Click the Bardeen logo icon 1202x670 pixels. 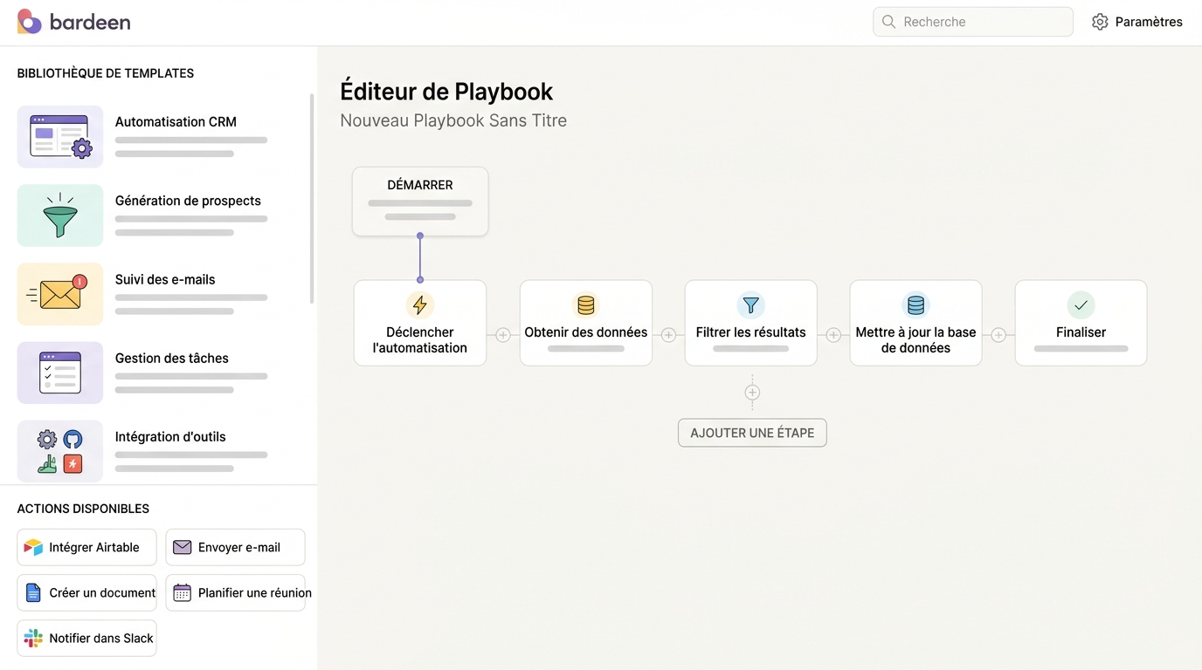[x=29, y=22]
